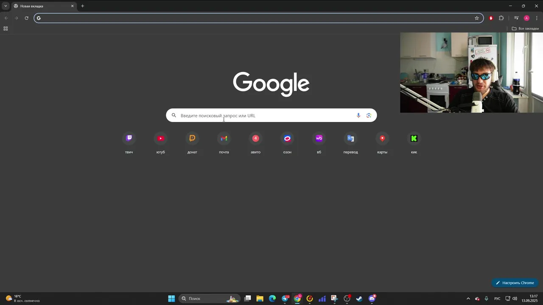Screen dimensions: 543x305
Task: Open the авито shortcut tile
Action: tap(255, 143)
